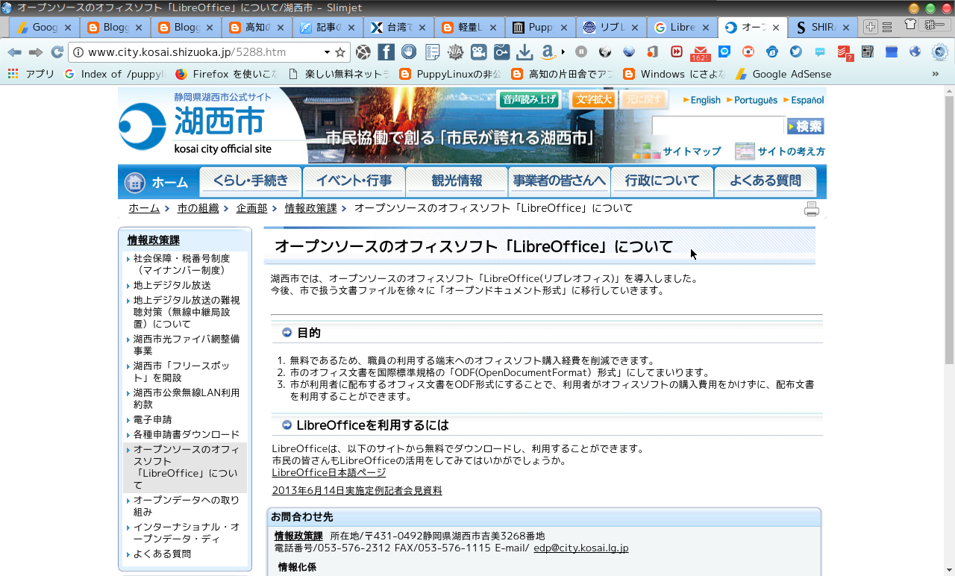The image size is (955, 576).
Task: Switch to the Libre Google tab
Action: [682, 28]
